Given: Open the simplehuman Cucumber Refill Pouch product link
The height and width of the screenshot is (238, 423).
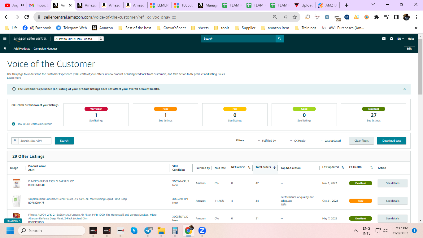Looking at the screenshot, I should pos(77,199).
